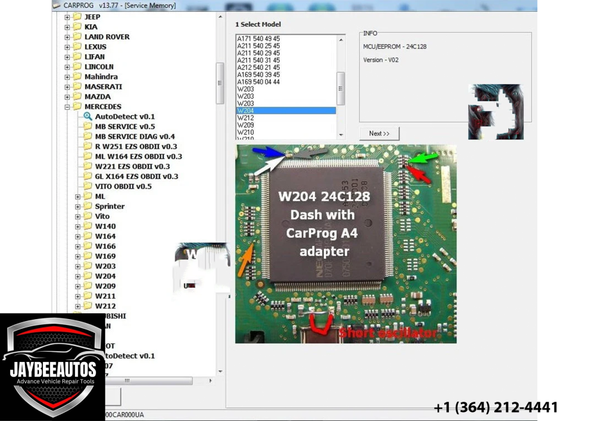Screen dimensions: 589x421
Task: Click the model list scroll up arrow
Action: (x=341, y=40)
